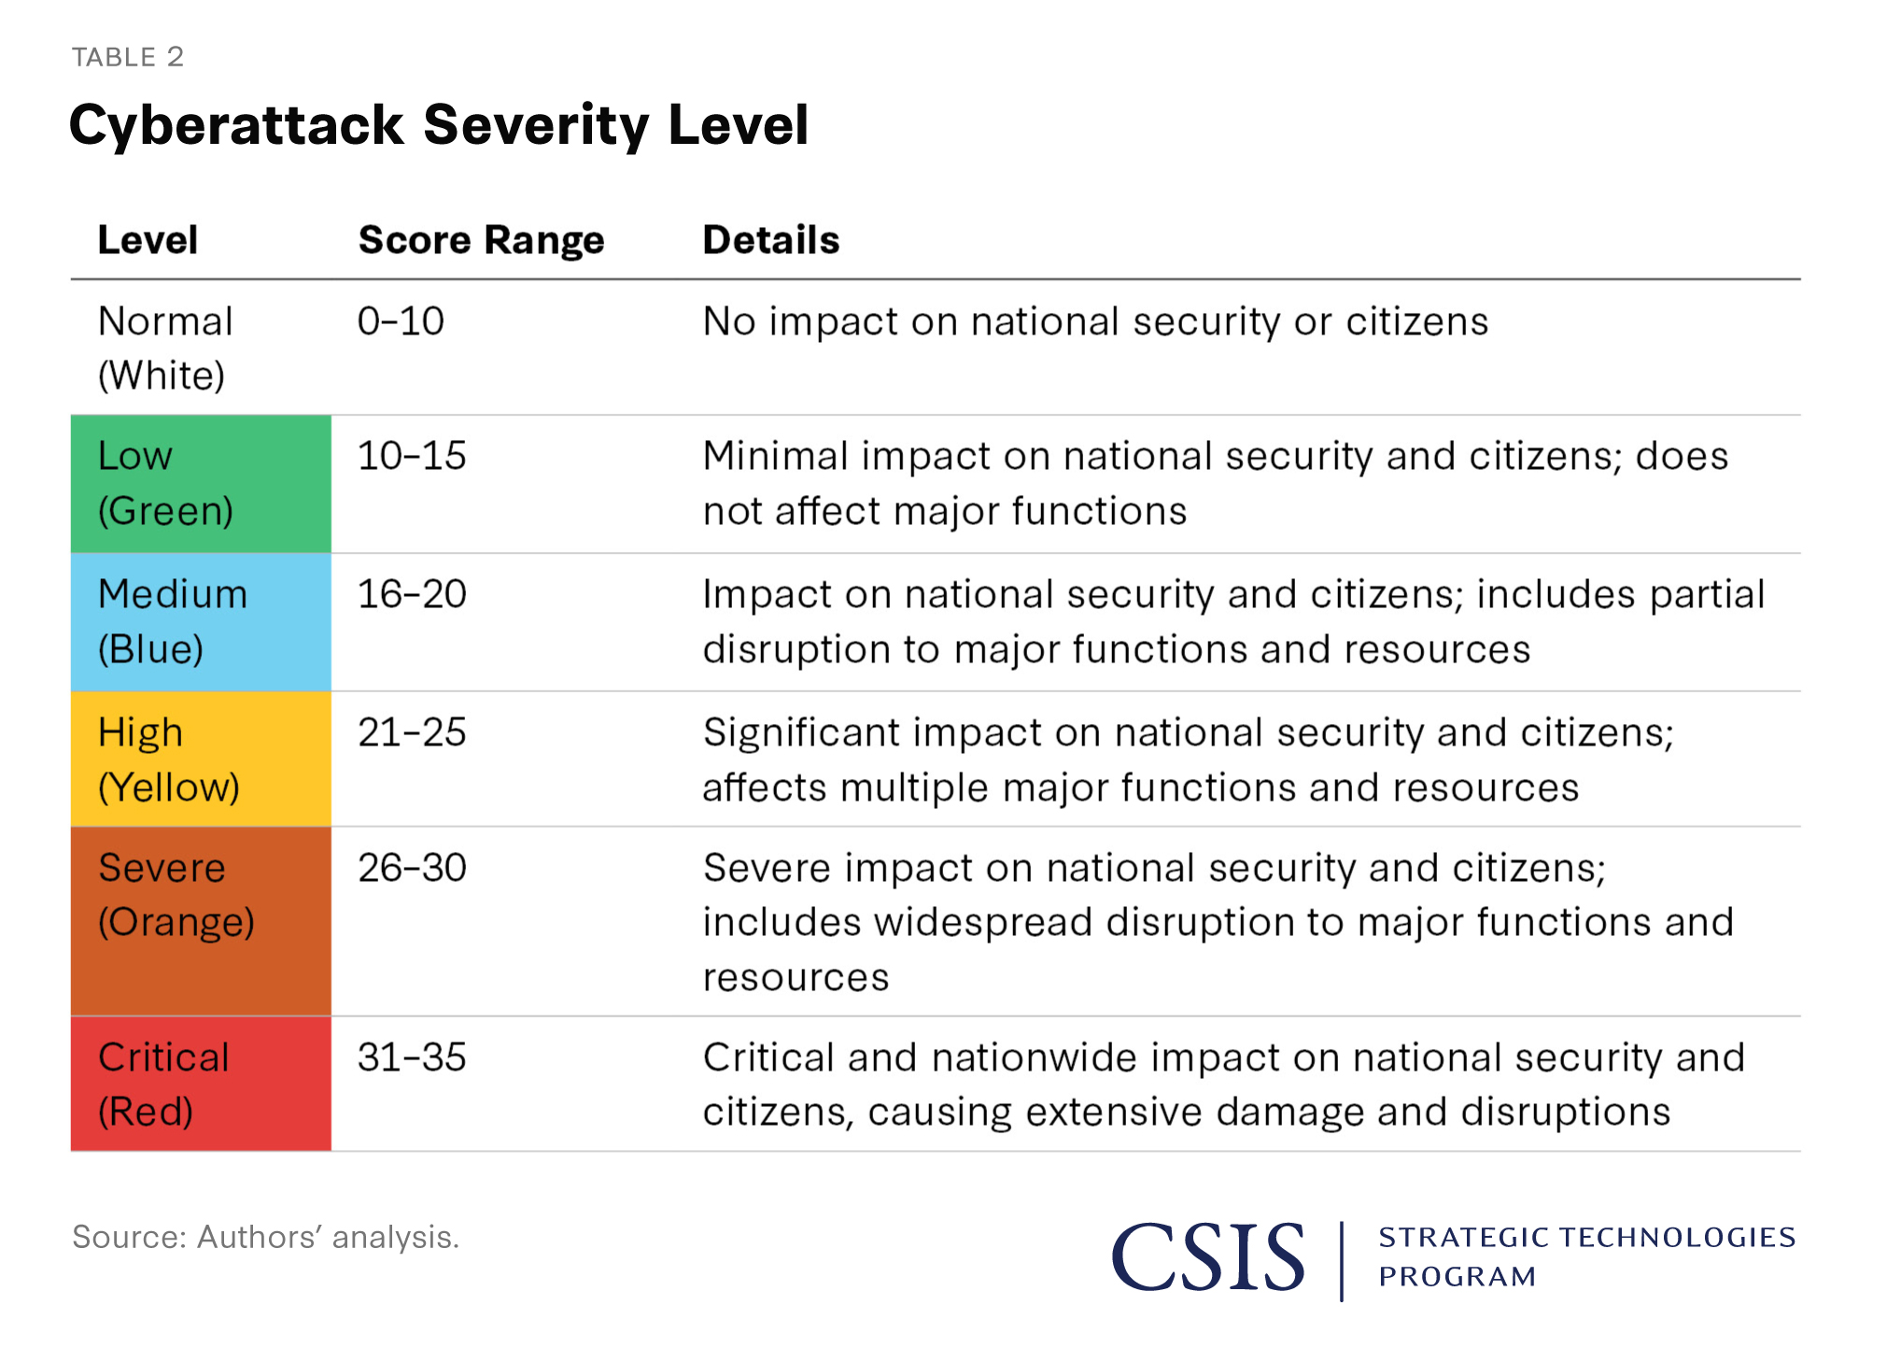Select the red Critical level cell
Viewport: 1887px width, 1362px height.
coord(201,1084)
